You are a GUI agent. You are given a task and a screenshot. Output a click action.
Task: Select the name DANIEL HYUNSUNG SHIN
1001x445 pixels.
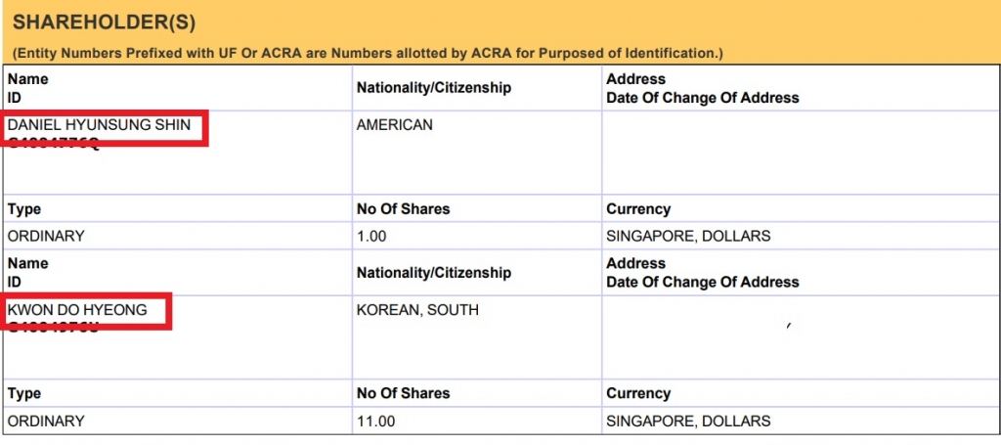[x=99, y=125]
